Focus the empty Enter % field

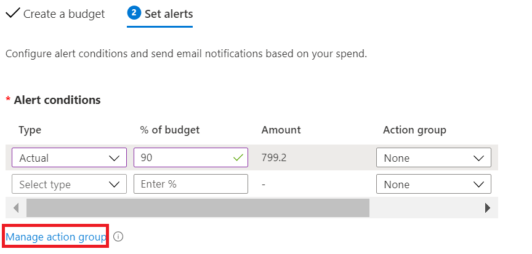pos(190,185)
